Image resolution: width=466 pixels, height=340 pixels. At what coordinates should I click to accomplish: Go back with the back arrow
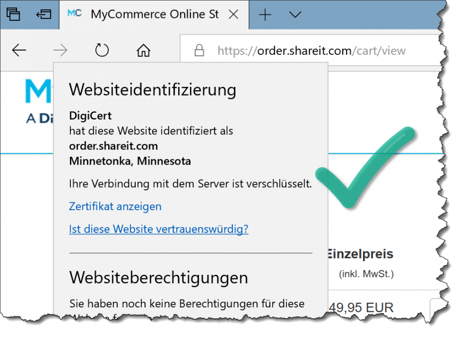pos(19,50)
